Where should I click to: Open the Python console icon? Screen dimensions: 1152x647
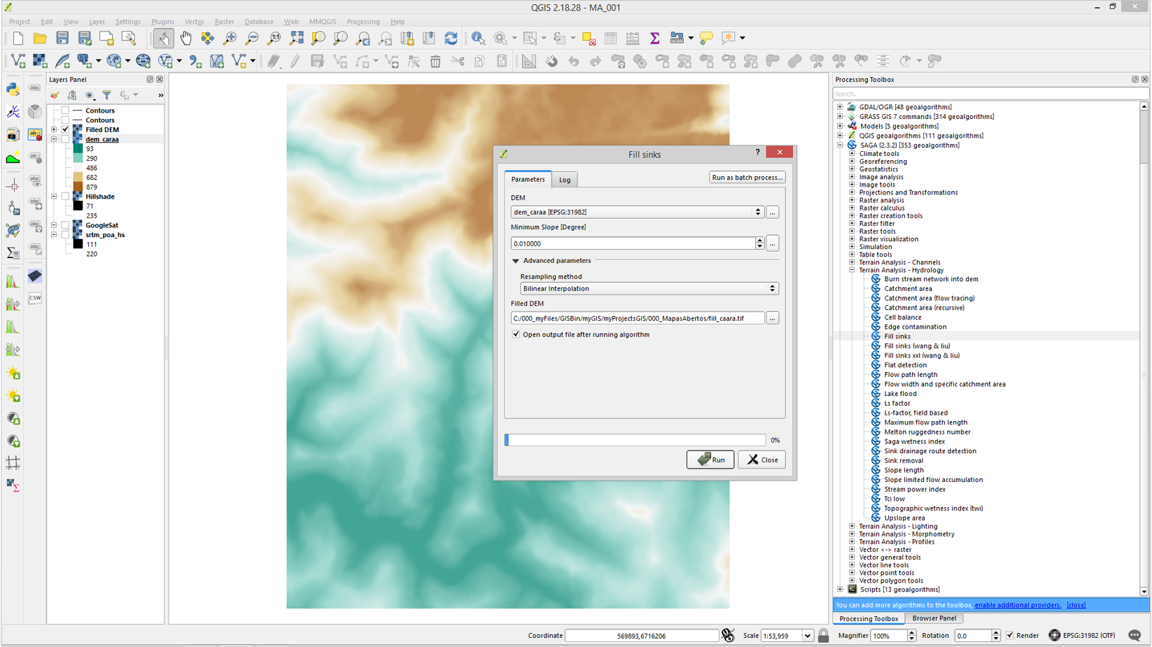pos(13,89)
